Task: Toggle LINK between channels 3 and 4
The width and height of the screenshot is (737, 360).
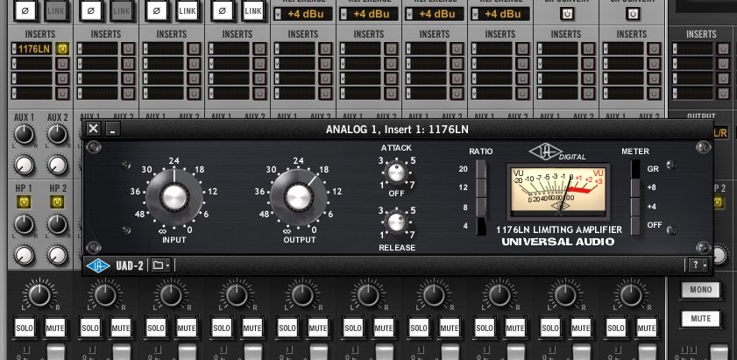Action: coord(188,11)
